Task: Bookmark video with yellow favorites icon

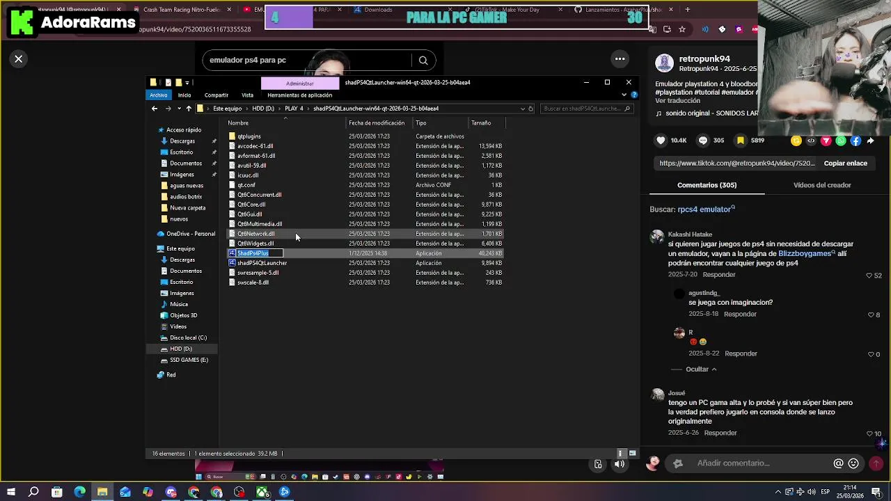Action: pos(741,141)
